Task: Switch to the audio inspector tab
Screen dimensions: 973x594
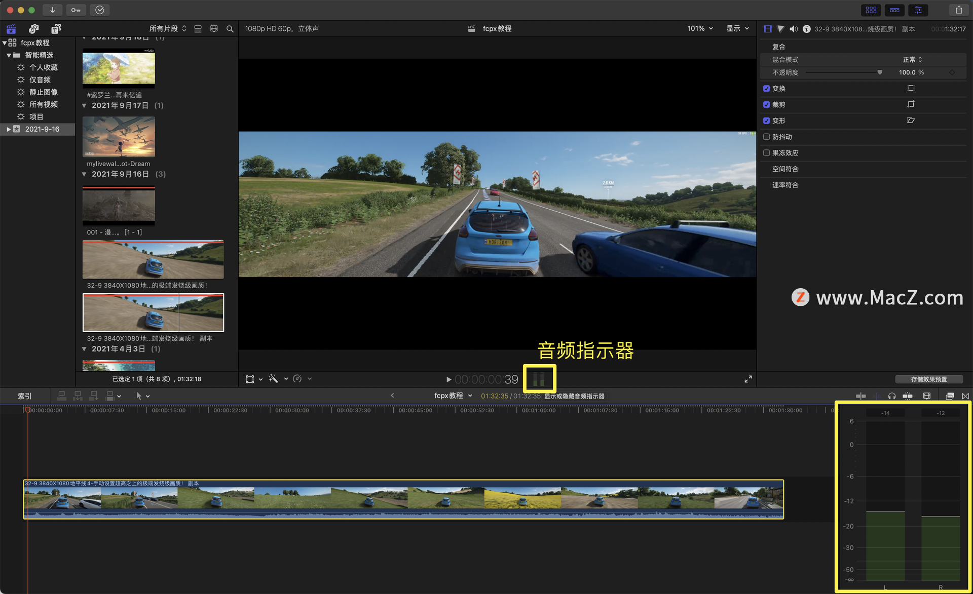Action: 793,29
